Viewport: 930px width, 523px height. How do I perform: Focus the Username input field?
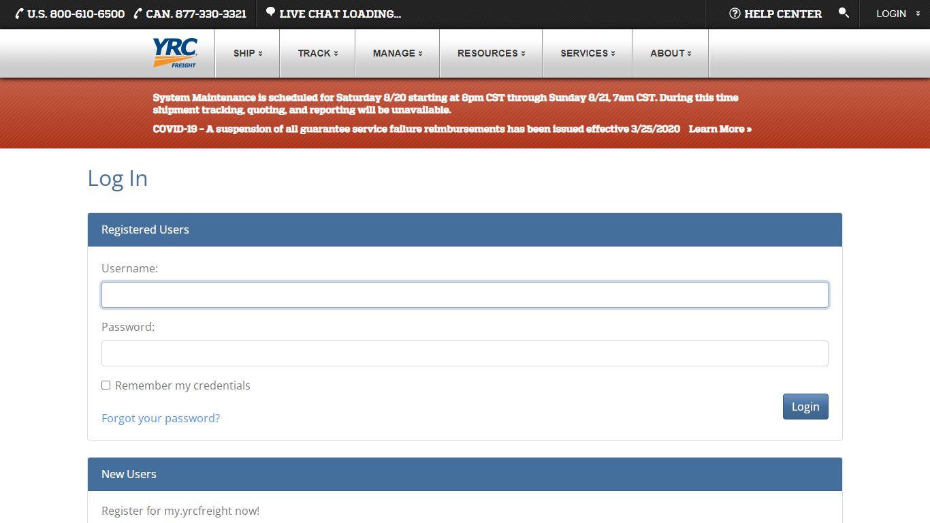point(465,295)
